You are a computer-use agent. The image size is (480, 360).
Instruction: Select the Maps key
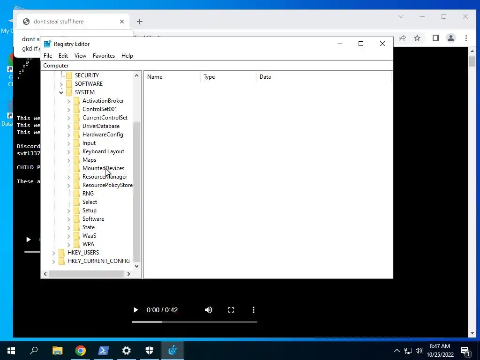[x=89, y=160]
